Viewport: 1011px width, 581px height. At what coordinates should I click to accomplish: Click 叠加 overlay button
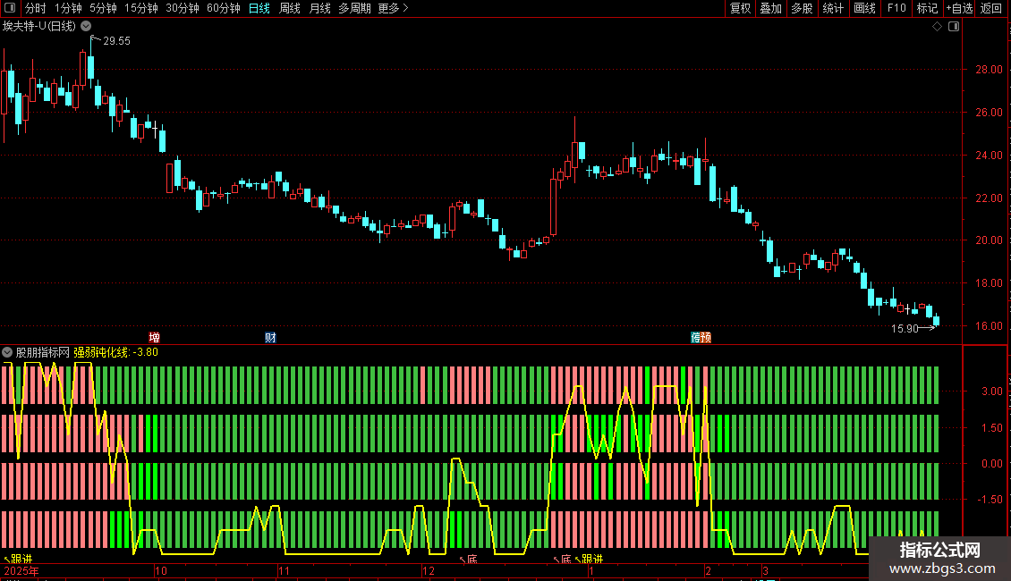tap(770, 8)
